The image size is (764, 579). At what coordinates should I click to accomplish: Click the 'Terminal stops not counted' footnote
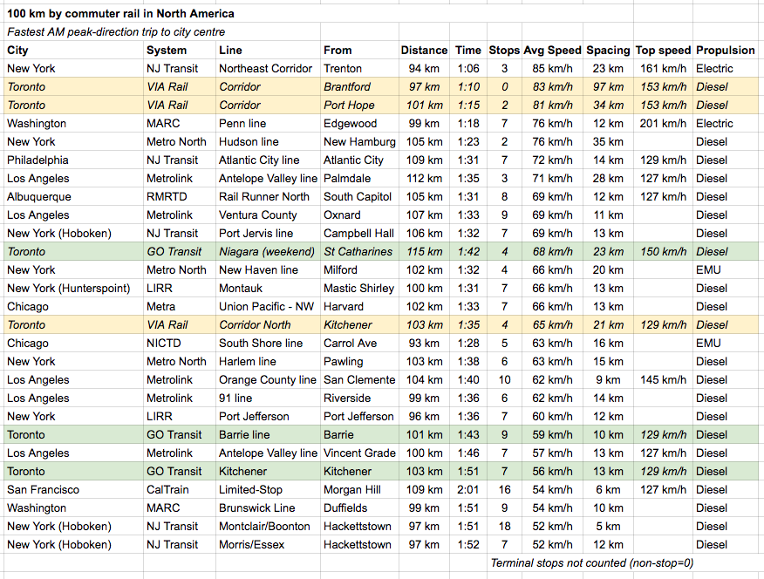pyautogui.click(x=592, y=562)
